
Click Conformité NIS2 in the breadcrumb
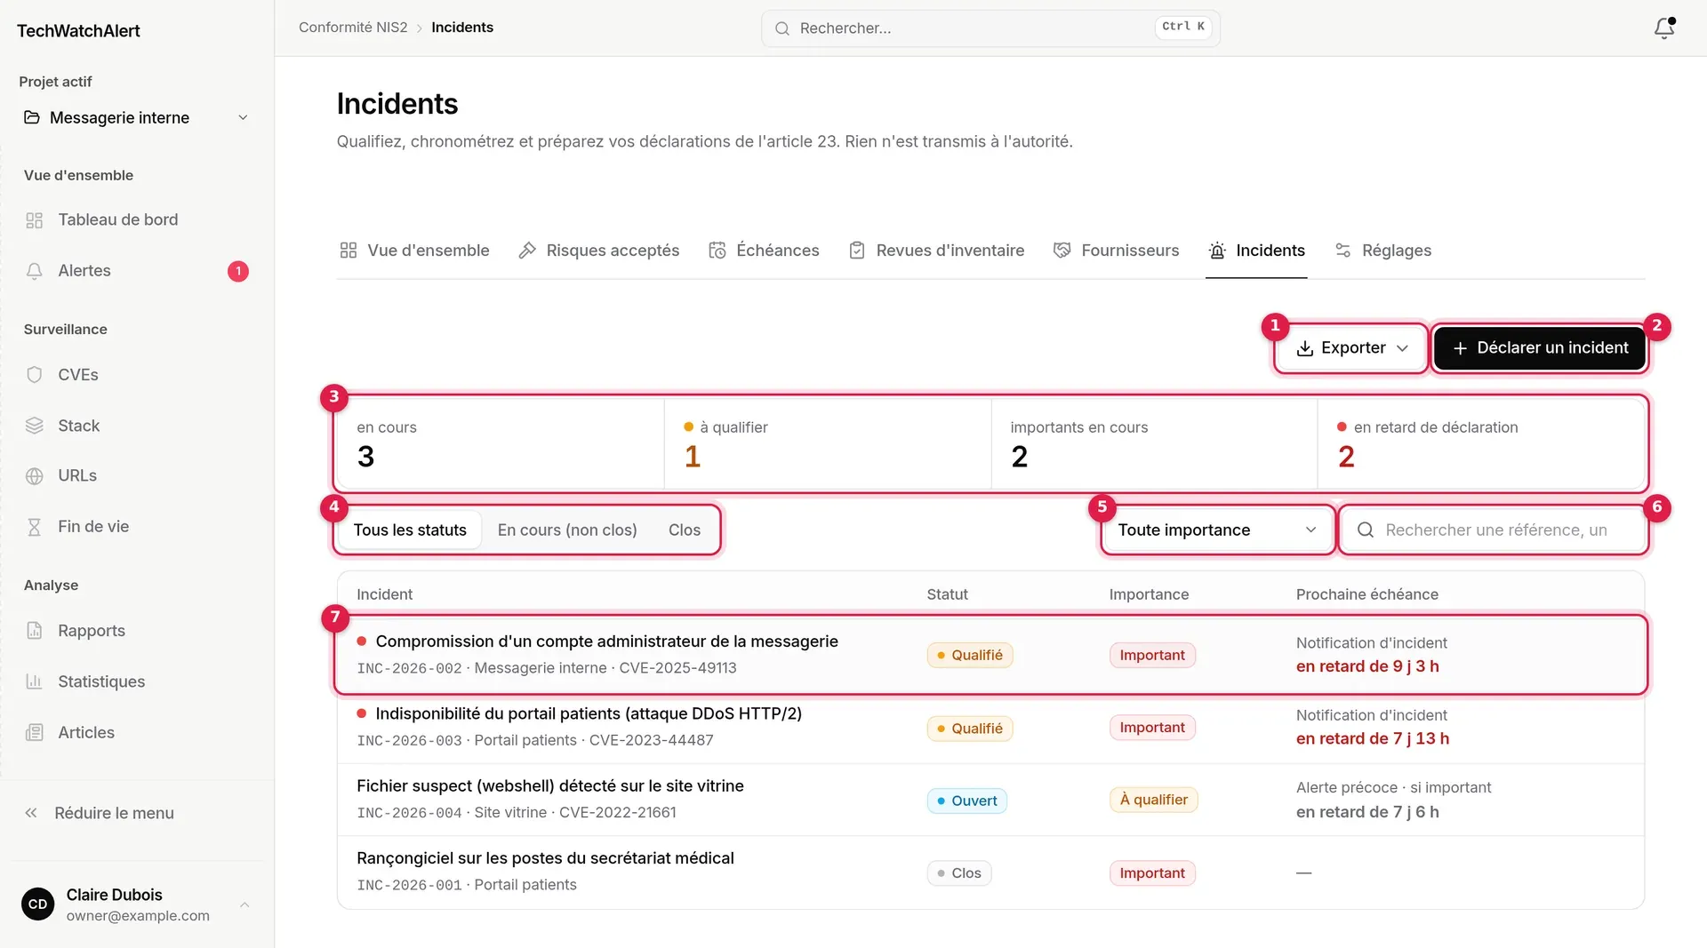353,28
